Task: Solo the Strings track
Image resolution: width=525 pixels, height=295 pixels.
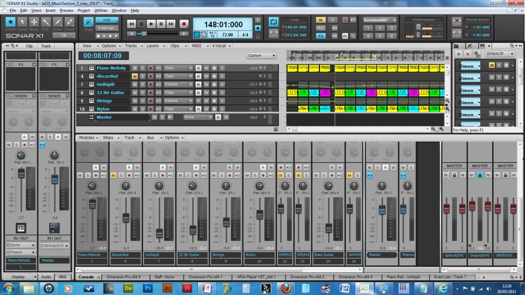Action: (x=143, y=101)
